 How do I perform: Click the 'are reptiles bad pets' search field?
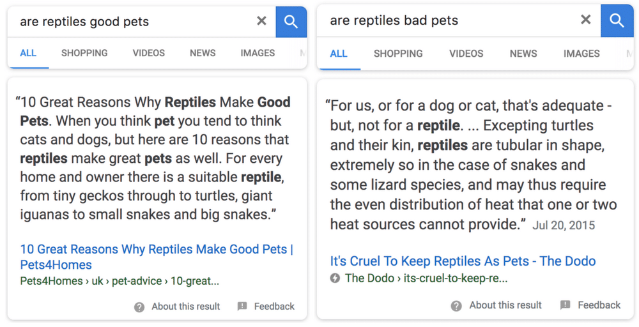[449, 20]
